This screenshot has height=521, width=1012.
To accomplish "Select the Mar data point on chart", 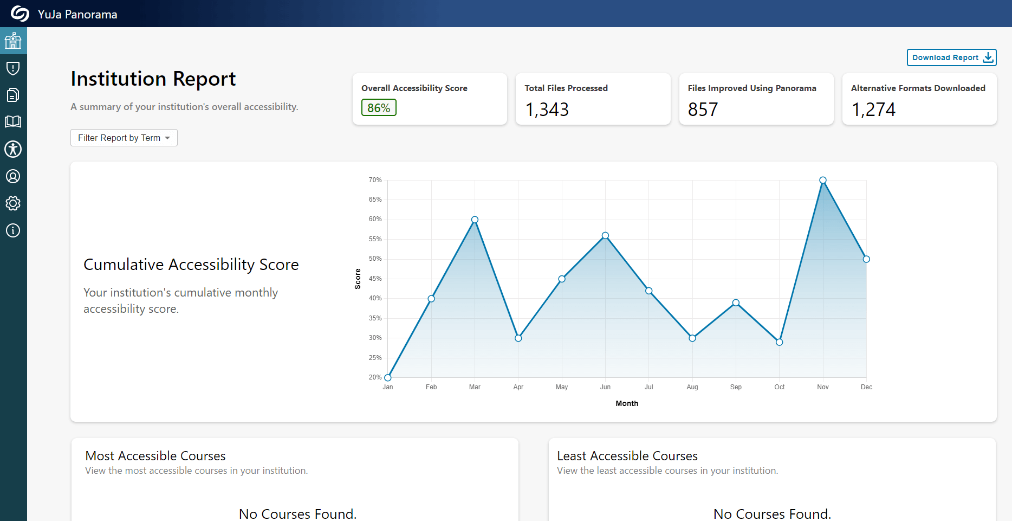I will (475, 220).
